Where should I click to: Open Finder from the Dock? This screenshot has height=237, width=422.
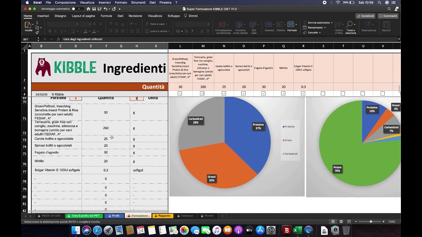[x=76, y=230]
